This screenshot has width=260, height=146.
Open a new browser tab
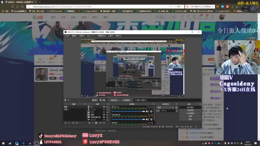(x=40, y=2)
